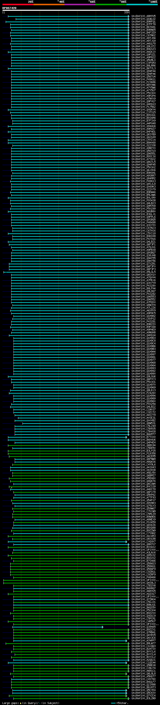Select hit label UniRef100_B5XD88
Viewport: 160px width, 705px height.
143,528
